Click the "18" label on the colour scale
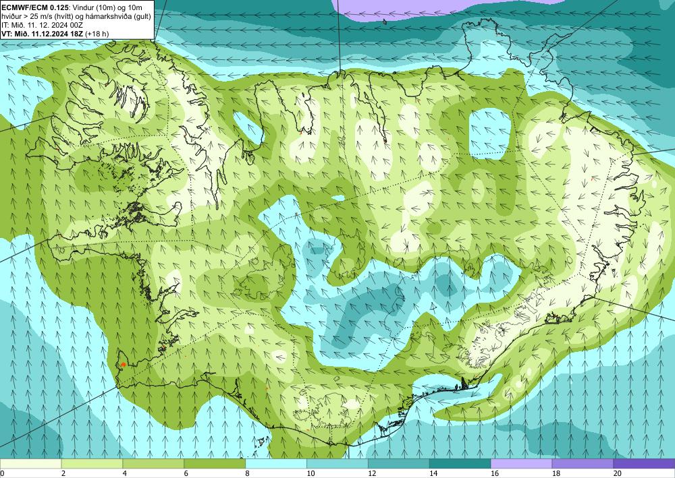 [556, 473]
